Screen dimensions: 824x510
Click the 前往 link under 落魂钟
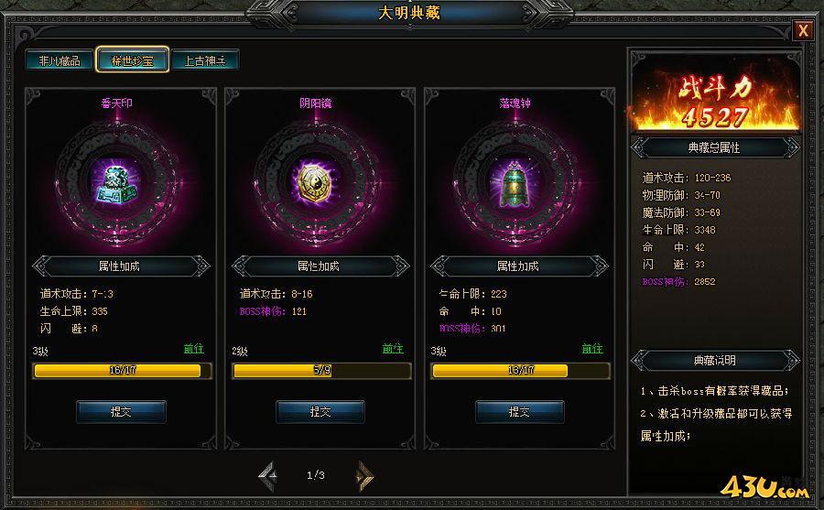click(x=592, y=349)
